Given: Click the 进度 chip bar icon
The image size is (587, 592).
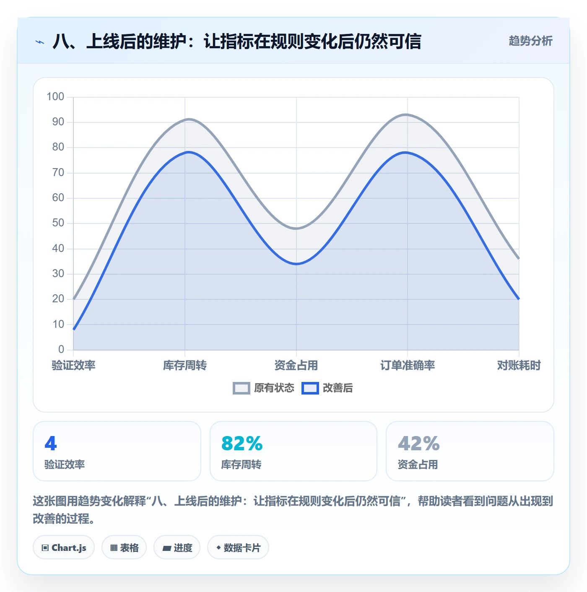Looking at the screenshot, I should pos(167,548).
